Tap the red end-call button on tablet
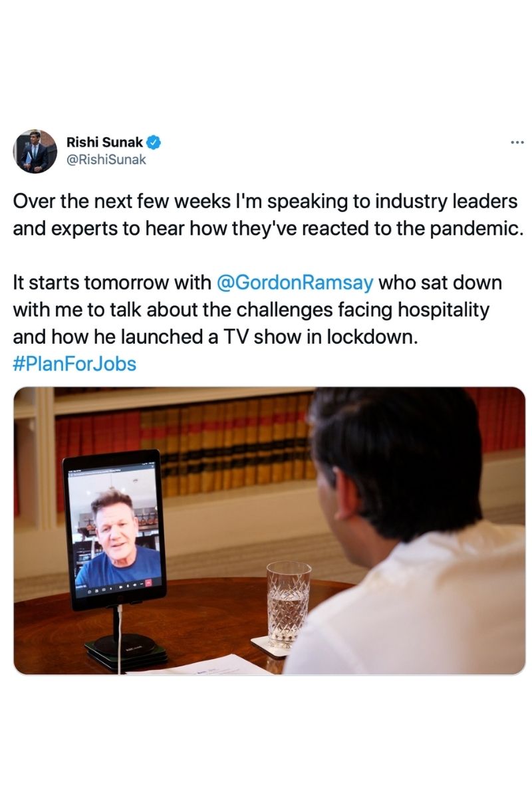532x802 pixels. pos(148,583)
